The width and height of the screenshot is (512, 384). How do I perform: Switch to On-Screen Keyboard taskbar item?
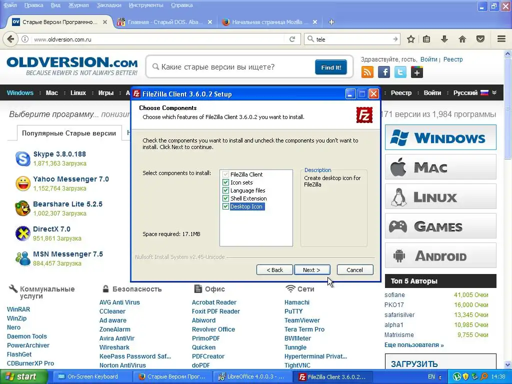pos(92,376)
